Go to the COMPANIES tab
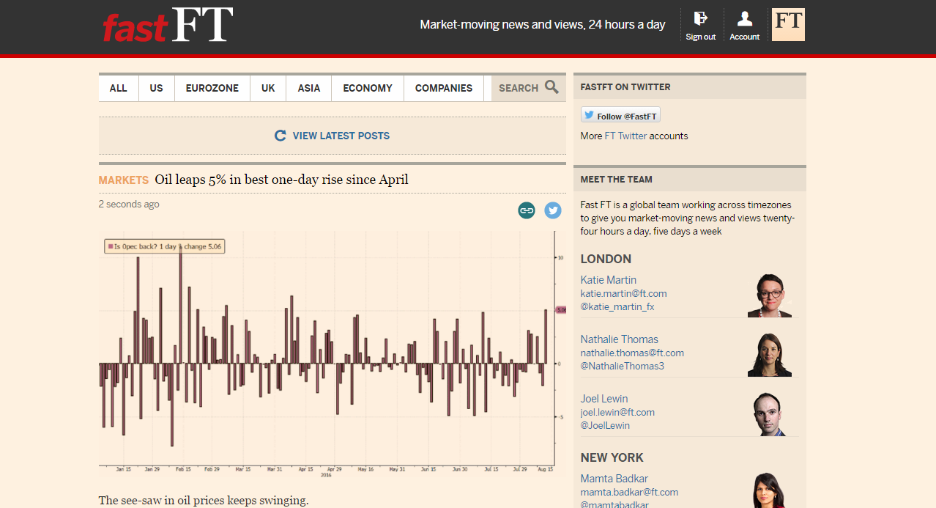The height and width of the screenshot is (508, 936). [443, 88]
